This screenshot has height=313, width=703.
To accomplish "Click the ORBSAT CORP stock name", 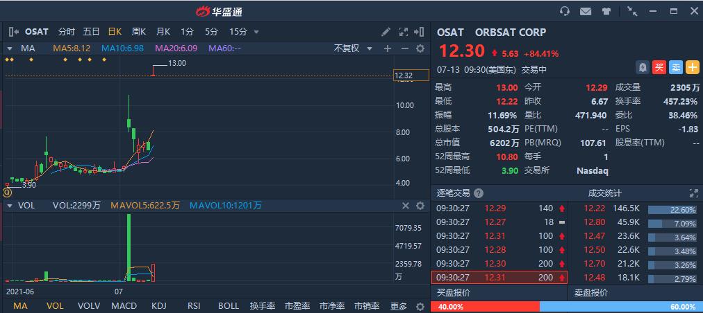I will point(511,32).
